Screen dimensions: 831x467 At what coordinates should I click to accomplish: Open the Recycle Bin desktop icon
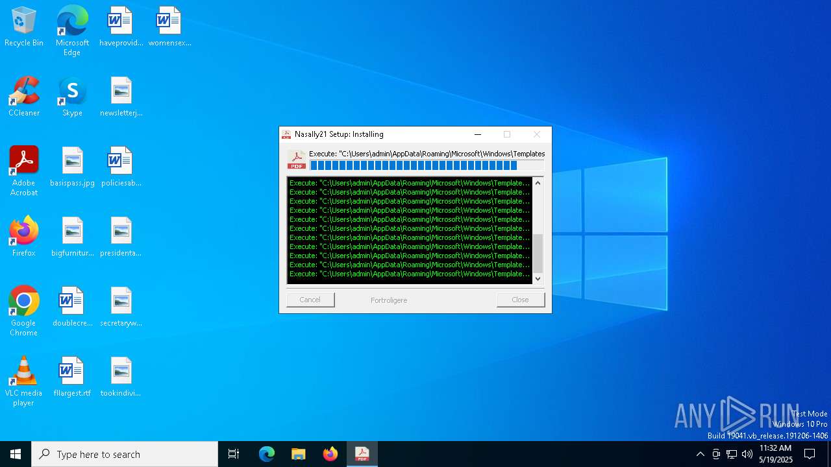(x=24, y=27)
